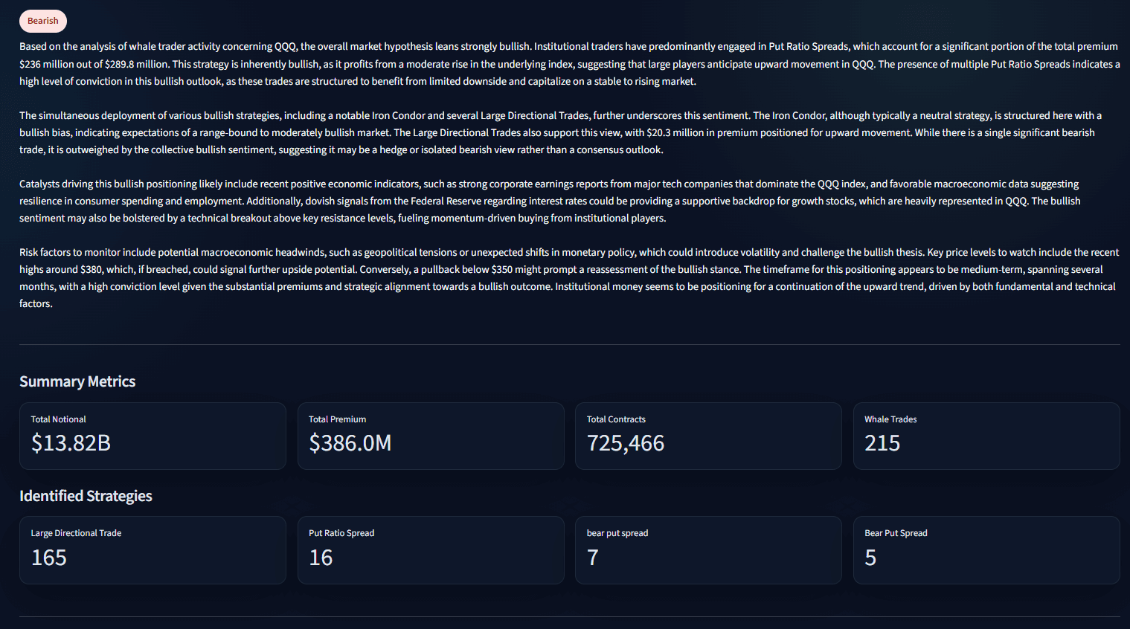Screen dimensions: 1130x629
Task: Click the $386.0M premium value
Action: [350, 443]
